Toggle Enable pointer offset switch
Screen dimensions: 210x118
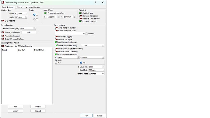[46, 13]
